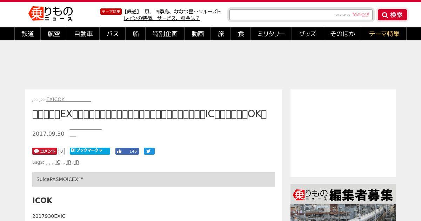The width and height of the screenshot is (421, 221).
Task: Open the 鉄道 navigation menu item
Action: pyautogui.click(x=28, y=34)
